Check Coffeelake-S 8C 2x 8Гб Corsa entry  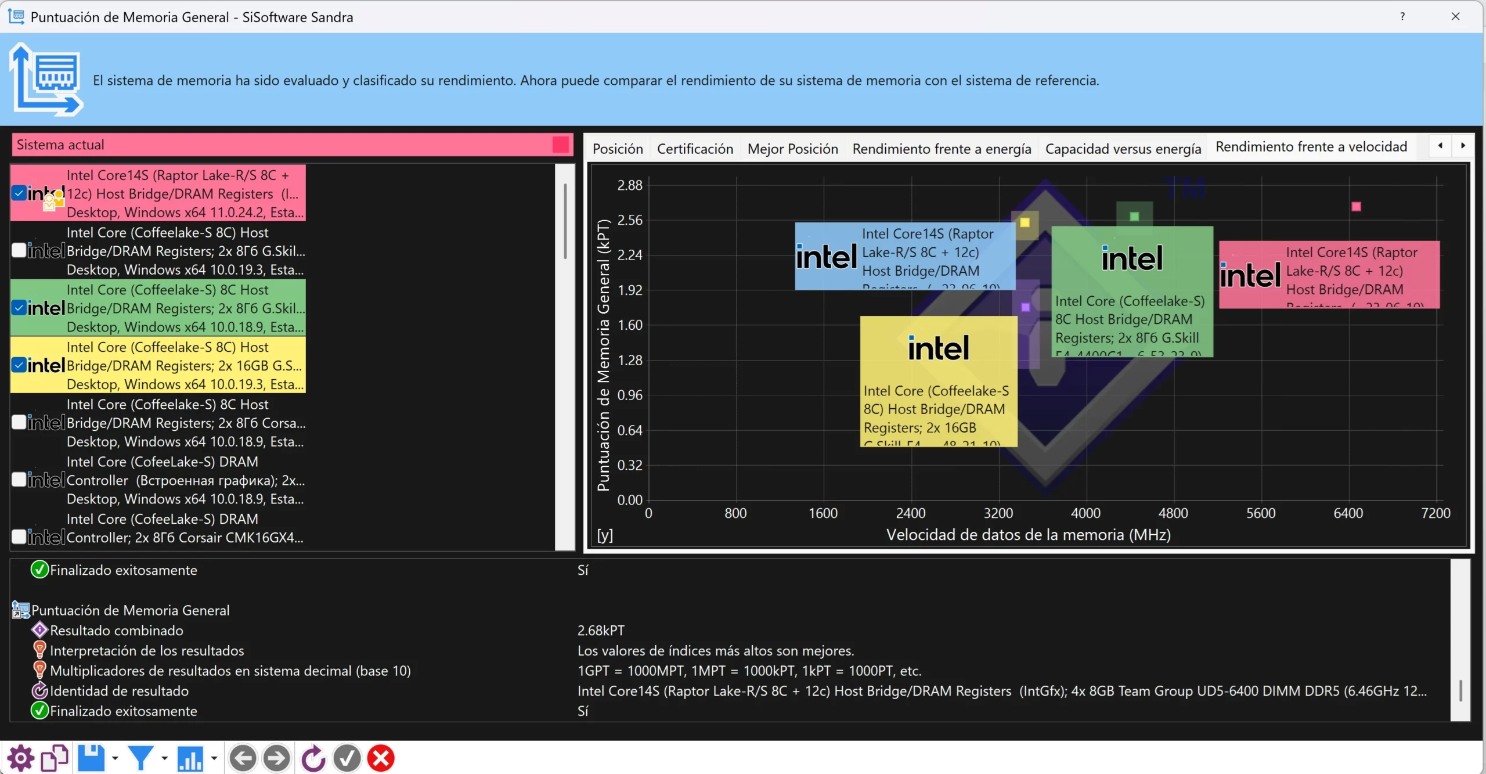click(x=19, y=422)
